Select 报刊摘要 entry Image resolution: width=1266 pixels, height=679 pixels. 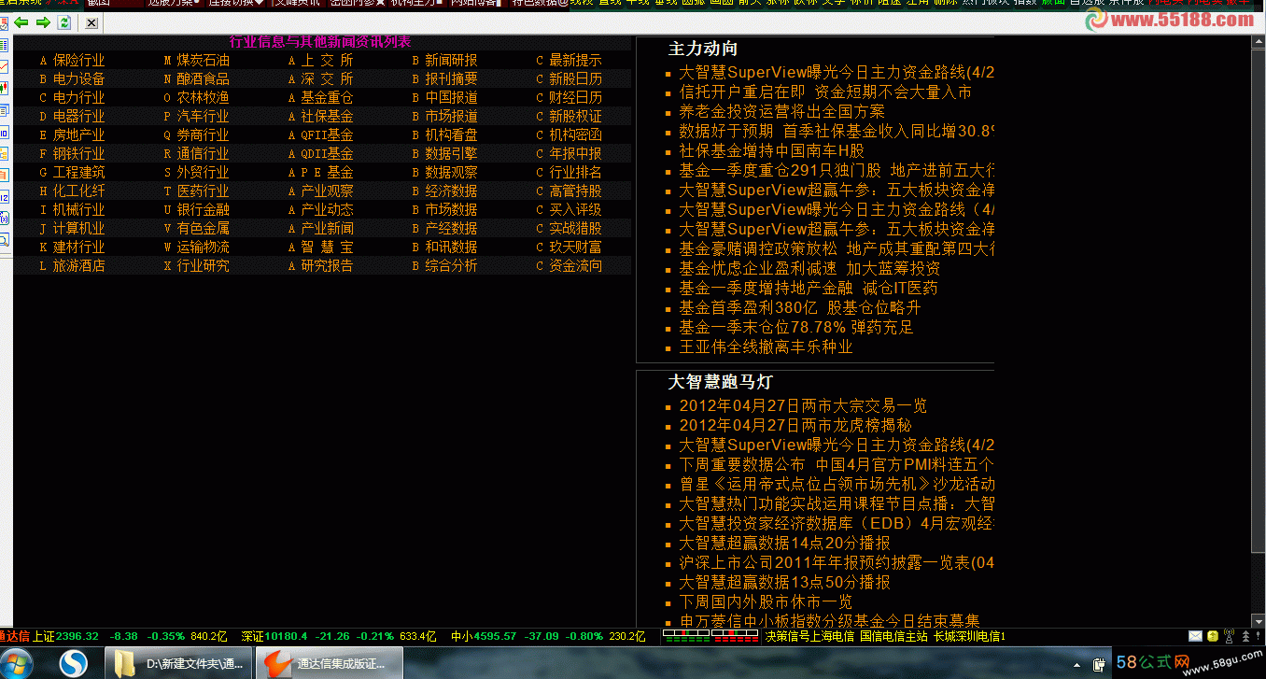(x=451, y=79)
